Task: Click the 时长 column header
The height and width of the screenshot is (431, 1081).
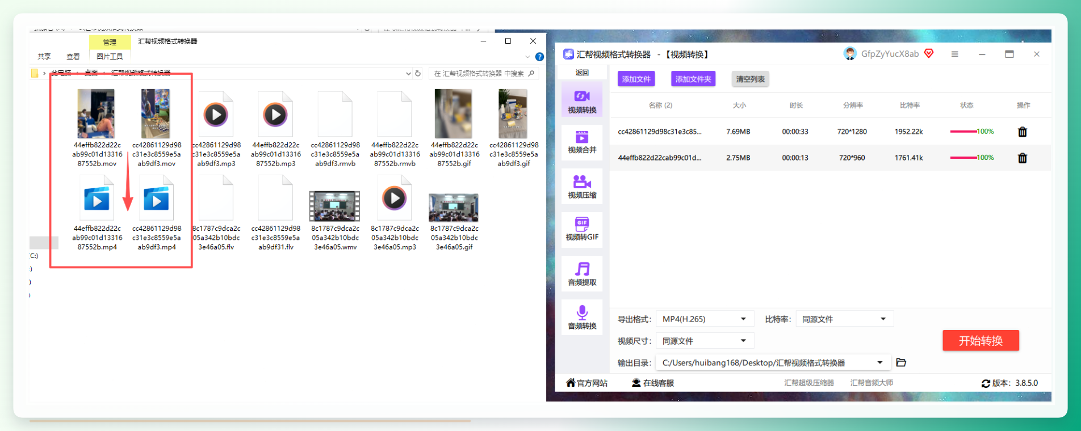Action: (x=796, y=105)
